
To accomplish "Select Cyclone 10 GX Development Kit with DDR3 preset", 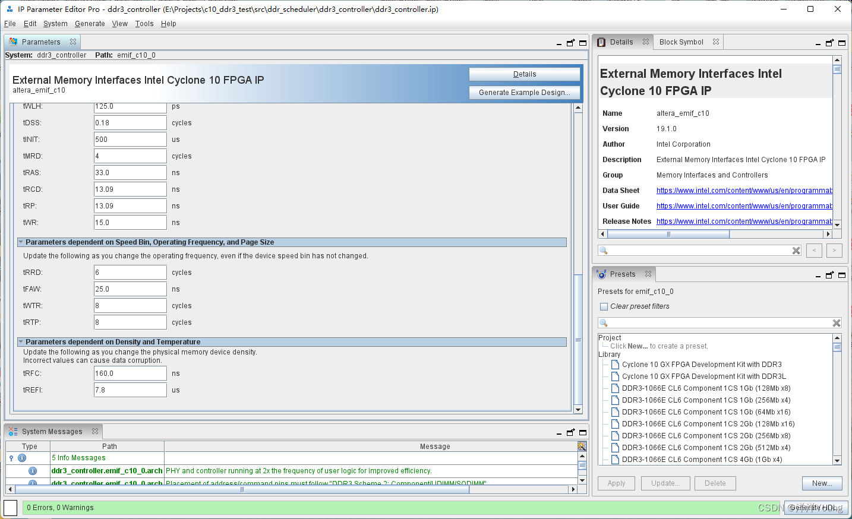I will click(702, 365).
